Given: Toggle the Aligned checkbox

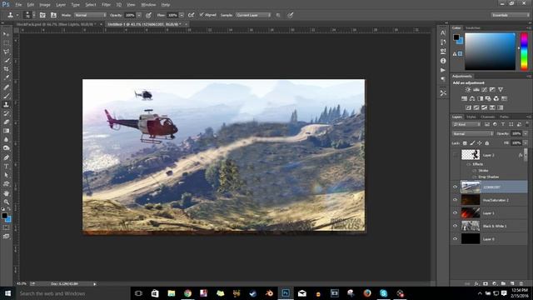Looking at the screenshot, I should tap(202, 15).
